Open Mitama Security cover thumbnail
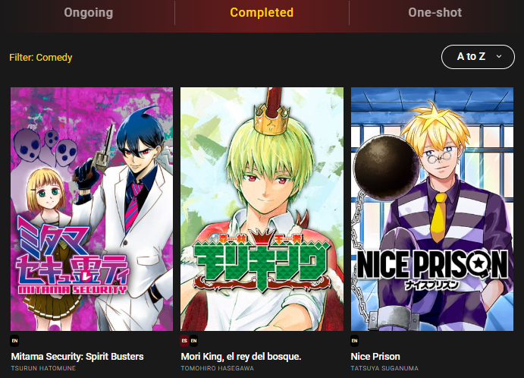Image resolution: width=524 pixels, height=378 pixels. [92, 209]
